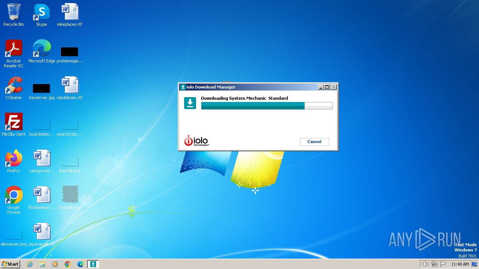Click the teal download arrow icon
The width and height of the screenshot is (479, 269).
[x=190, y=103]
